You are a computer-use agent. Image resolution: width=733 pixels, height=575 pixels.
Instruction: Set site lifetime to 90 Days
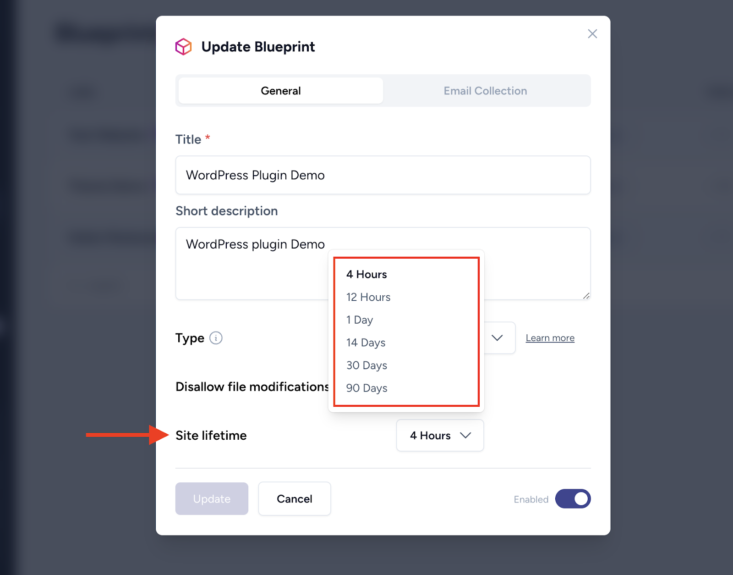pyautogui.click(x=366, y=388)
